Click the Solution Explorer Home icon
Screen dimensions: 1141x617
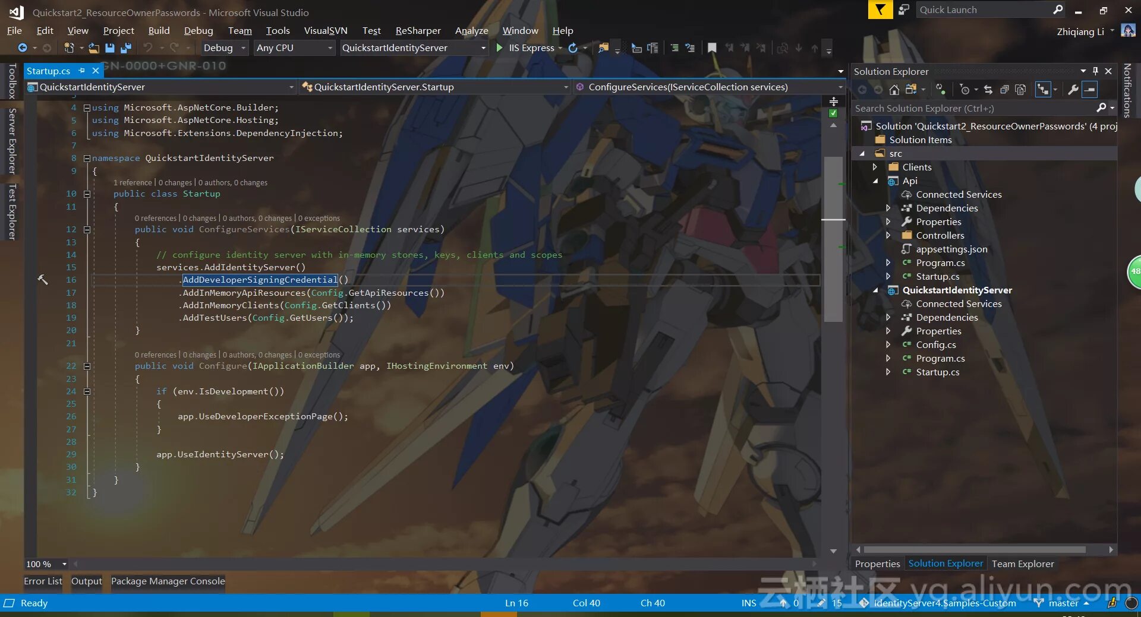tap(894, 90)
